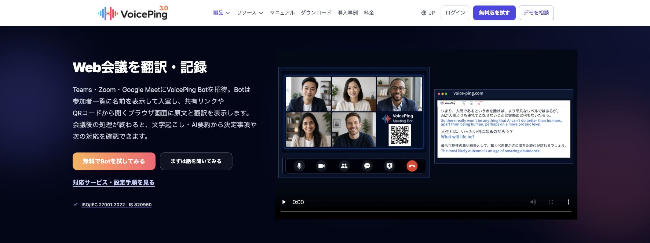Open ISO/IEC 27001:2022 certification link
The image size is (650, 243).
coord(116,205)
